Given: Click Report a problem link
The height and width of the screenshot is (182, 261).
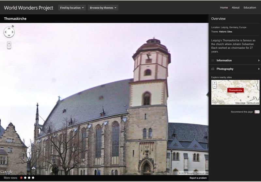Looking at the screenshot, I should 198,178.
